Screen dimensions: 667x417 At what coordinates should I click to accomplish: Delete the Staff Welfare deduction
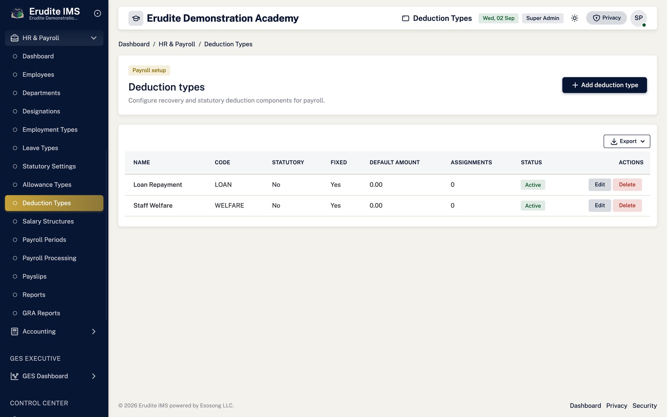(627, 206)
